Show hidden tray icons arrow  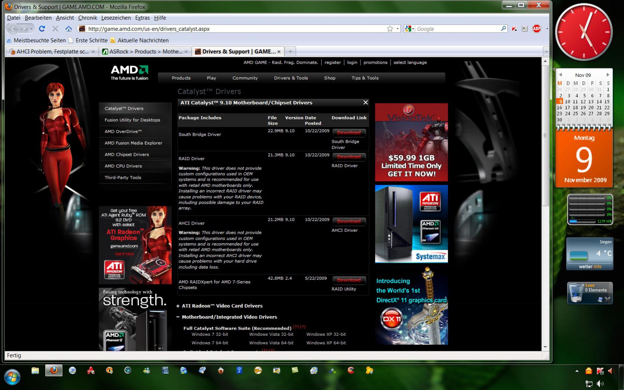tap(577, 371)
